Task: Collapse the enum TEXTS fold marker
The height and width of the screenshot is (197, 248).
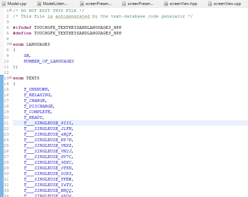Action: (11, 77)
